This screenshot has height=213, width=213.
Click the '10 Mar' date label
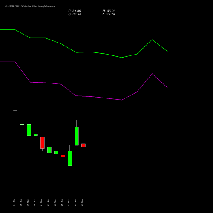point(35,202)
